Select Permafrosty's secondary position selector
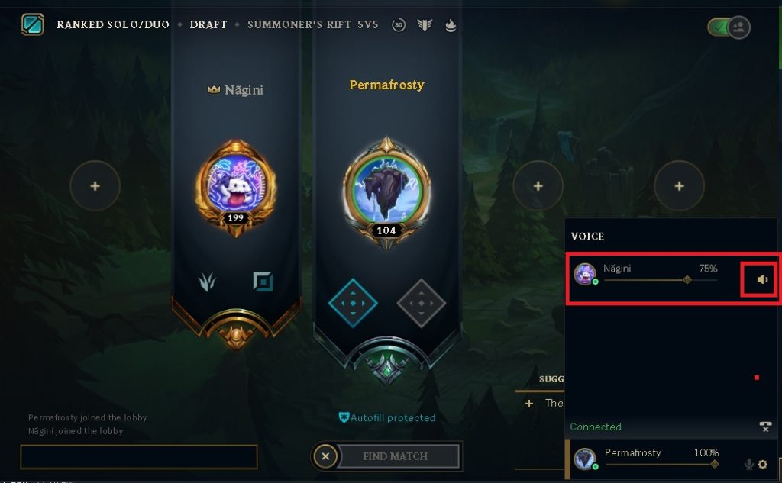 click(422, 303)
